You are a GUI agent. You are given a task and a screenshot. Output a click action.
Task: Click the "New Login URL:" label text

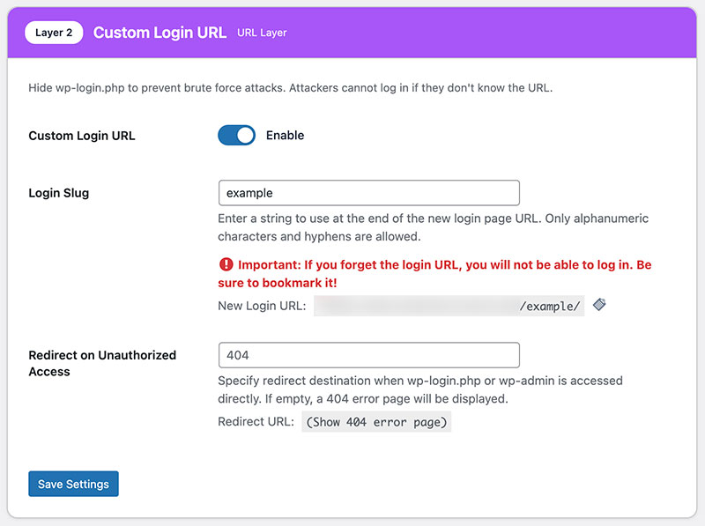point(262,306)
